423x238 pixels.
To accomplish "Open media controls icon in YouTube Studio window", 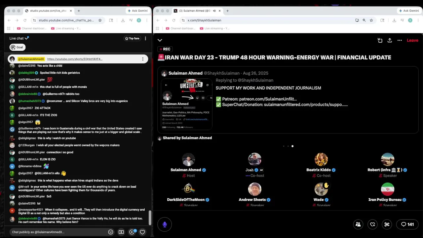I will [131, 20].
